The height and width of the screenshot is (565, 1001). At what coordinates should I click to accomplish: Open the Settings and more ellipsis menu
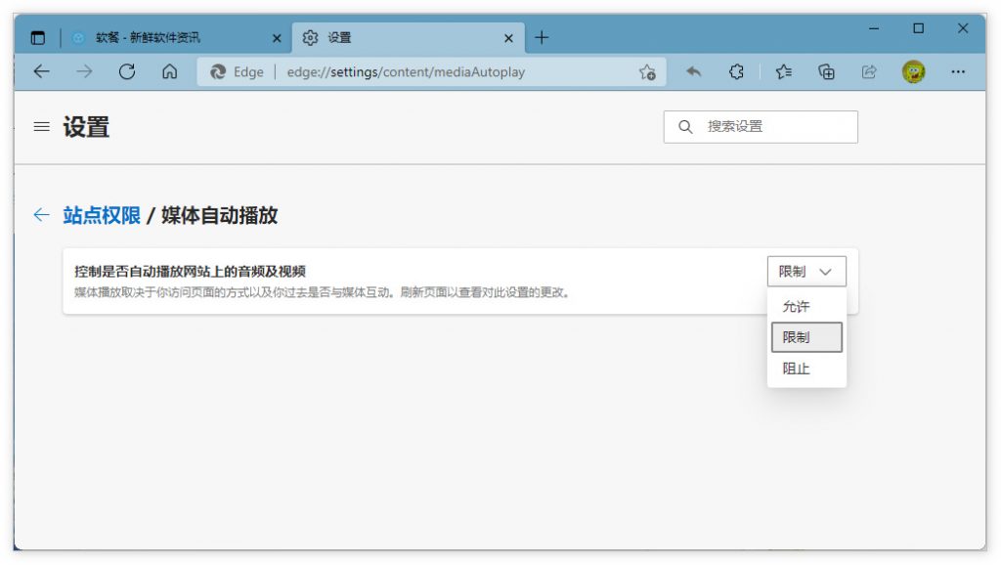coord(958,71)
